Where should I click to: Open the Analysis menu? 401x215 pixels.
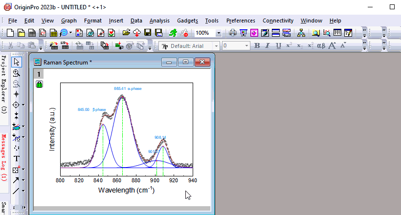coord(159,21)
